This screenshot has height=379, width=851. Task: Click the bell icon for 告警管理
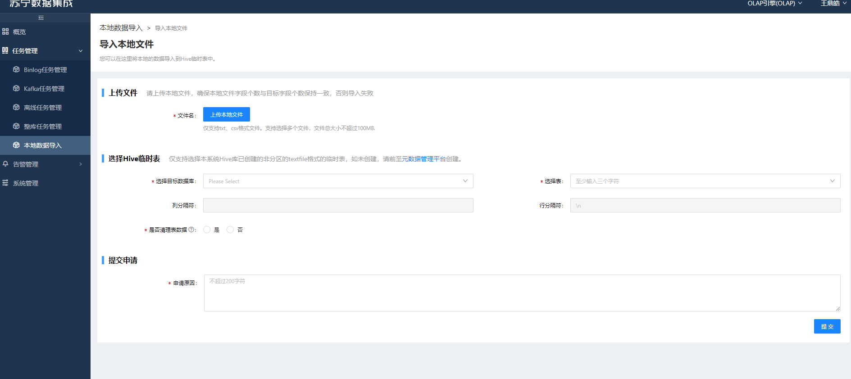[x=5, y=164]
